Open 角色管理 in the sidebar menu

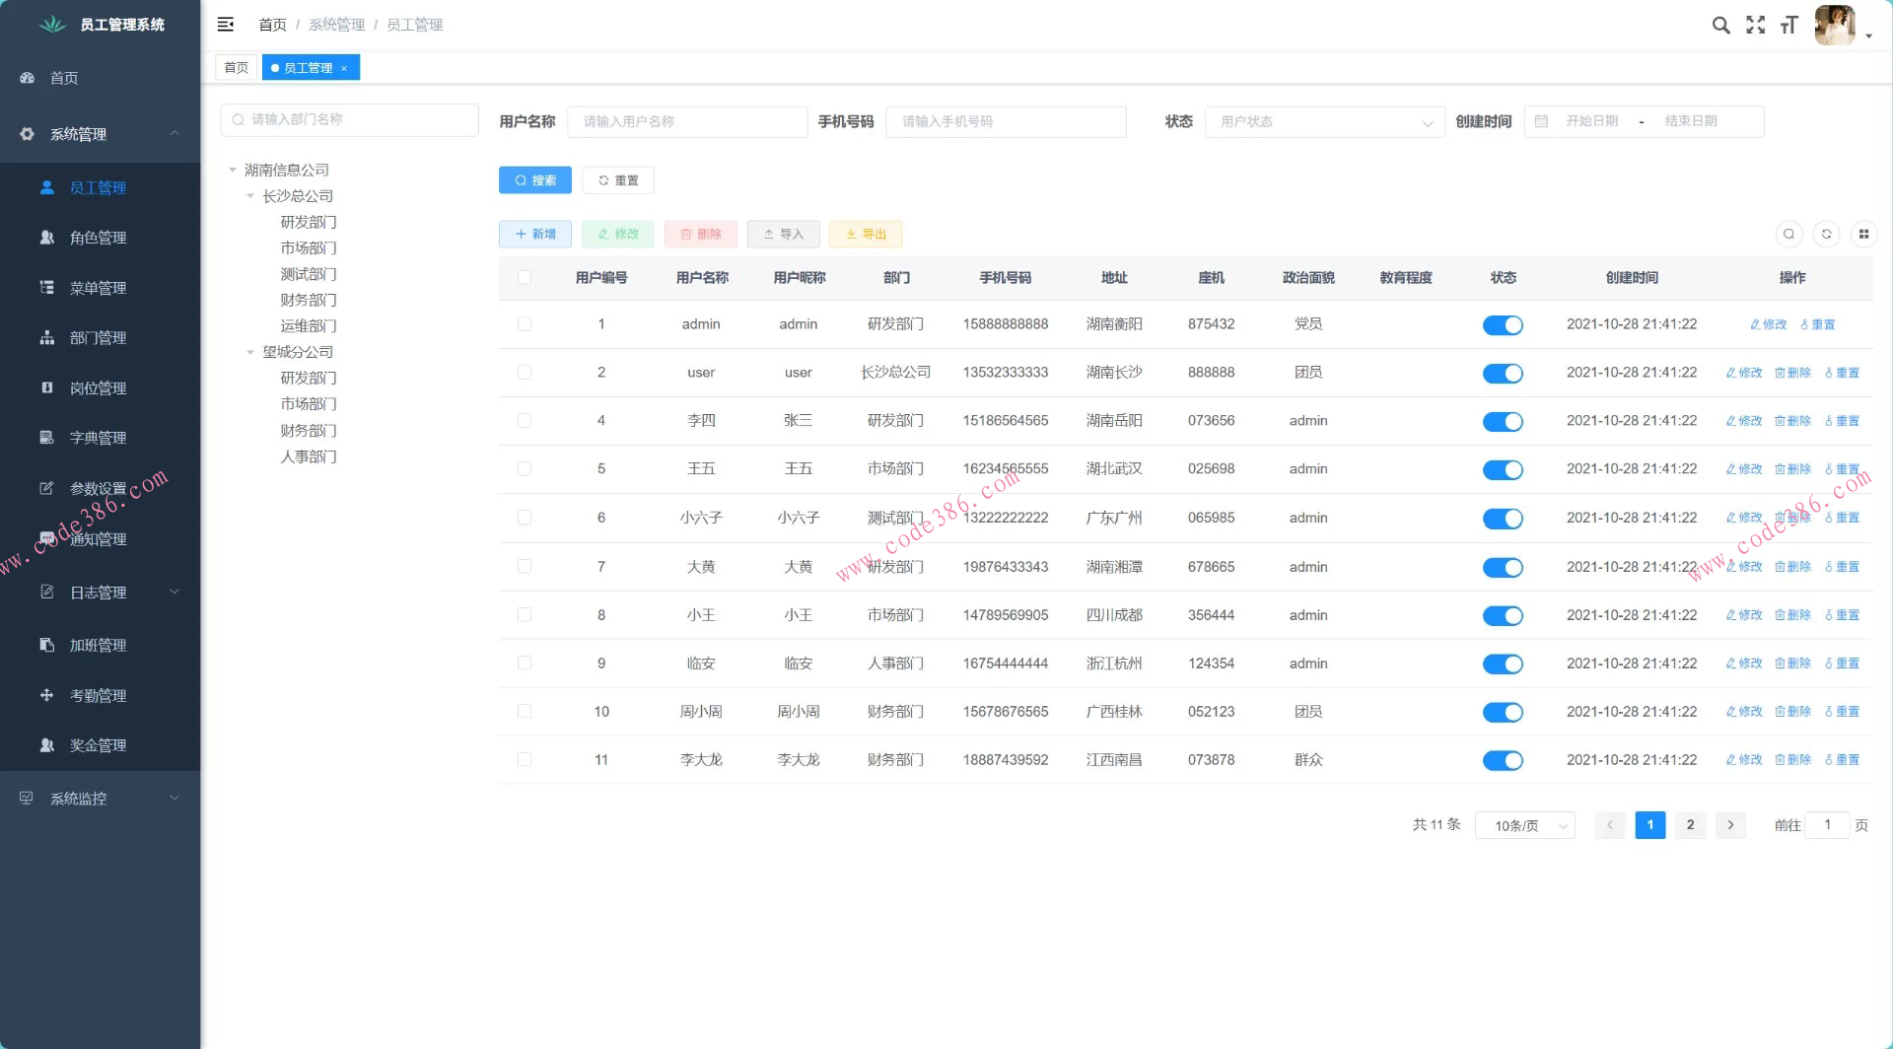coord(98,238)
